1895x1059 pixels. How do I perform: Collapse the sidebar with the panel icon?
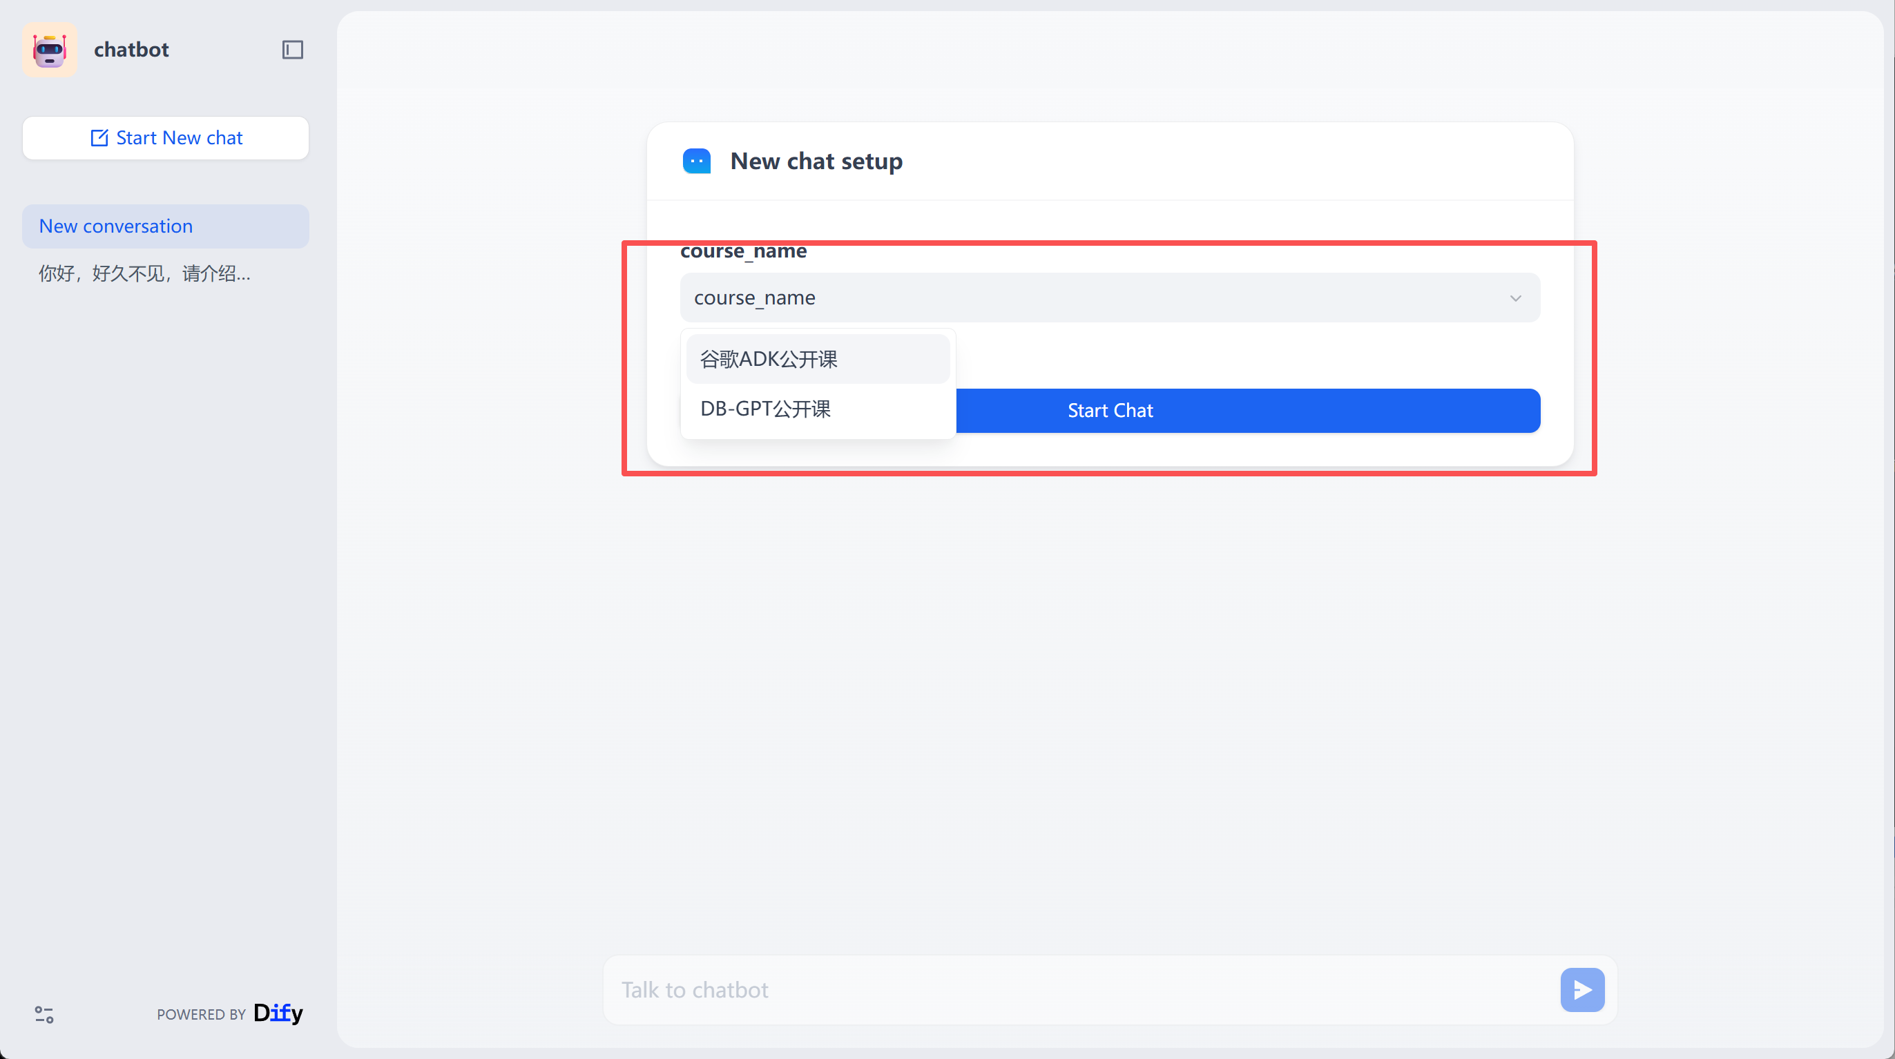(x=293, y=49)
